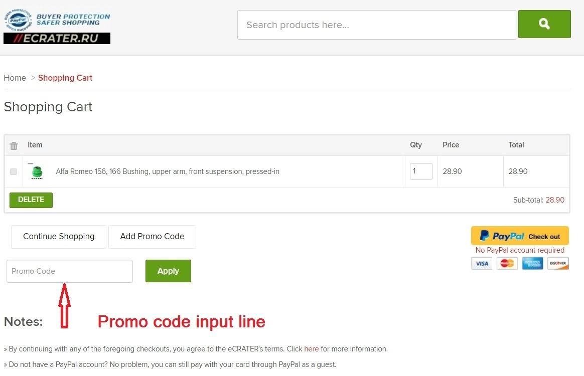This screenshot has width=584, height=376.
Task: Click the green search magnifier button
Action: pyautogui.click(x=544, y=24)
